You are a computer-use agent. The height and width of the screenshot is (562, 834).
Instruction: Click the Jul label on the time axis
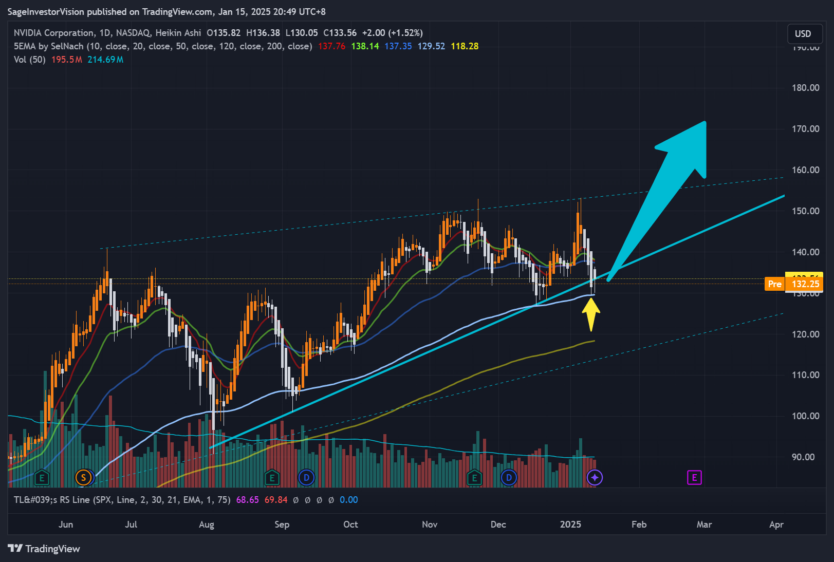click(131, 524)
